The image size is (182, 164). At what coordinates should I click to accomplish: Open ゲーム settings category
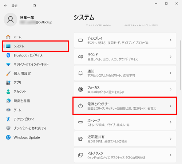[x=35, y=110]
